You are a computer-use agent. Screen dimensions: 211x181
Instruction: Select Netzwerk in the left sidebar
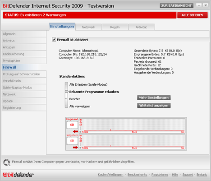pos(24,94)
